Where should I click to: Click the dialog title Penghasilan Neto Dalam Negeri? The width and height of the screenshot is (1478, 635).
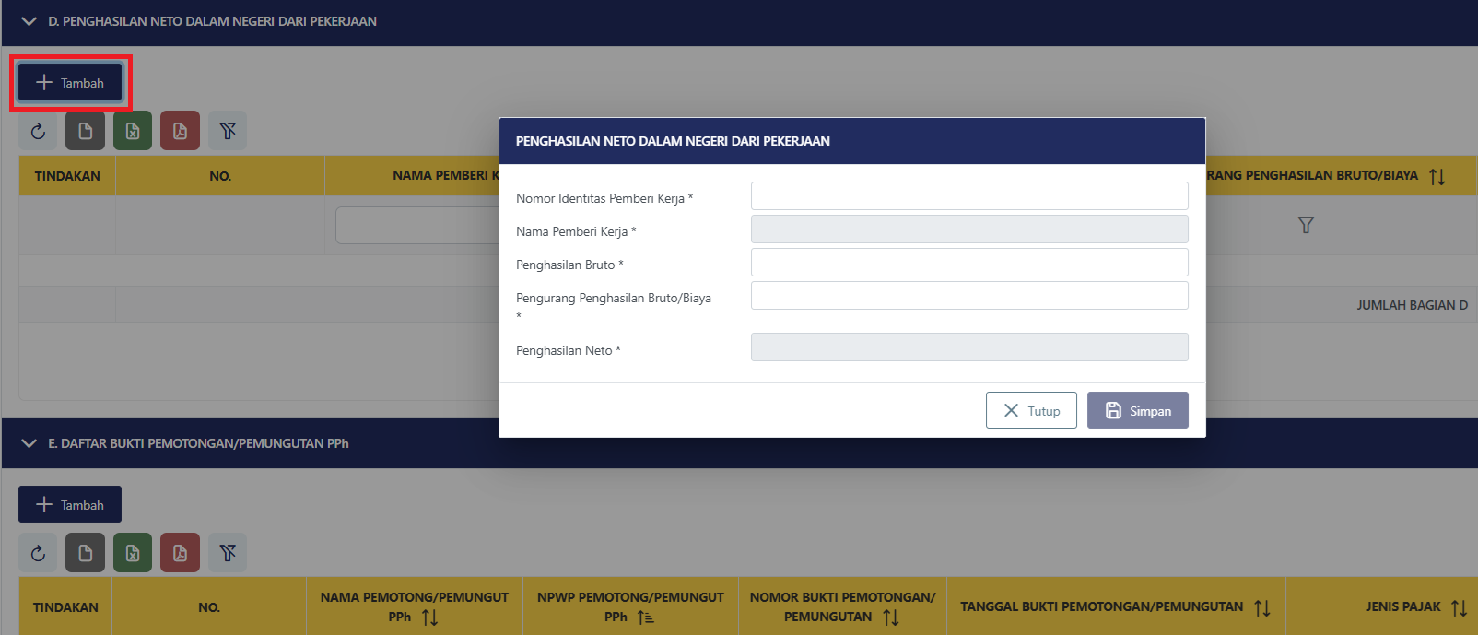(x=673, y=141)
